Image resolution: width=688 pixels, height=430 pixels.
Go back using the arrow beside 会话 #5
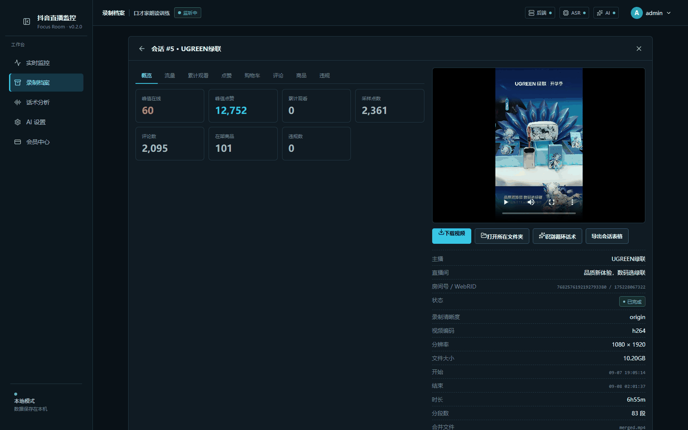pos(142,49)
